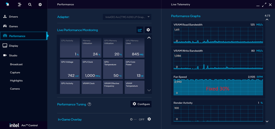The image size is (275, 129).
Task: Click the Intel Arc Control logo
Action: 23,125
